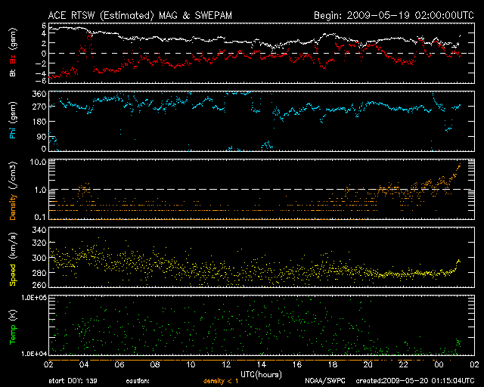Click the 'start DOY: 139' footer text

point(73,381)
